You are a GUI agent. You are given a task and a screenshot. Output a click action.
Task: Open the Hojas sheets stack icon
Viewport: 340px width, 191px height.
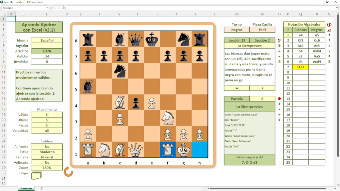pos(37,175)
